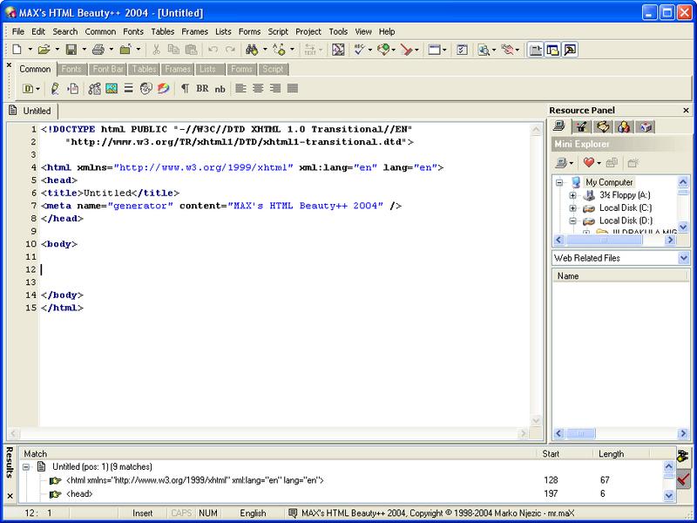This screenshot has height=523, width=697.
Task: Collapse the My Computer tree node
Action: point(559,182)
